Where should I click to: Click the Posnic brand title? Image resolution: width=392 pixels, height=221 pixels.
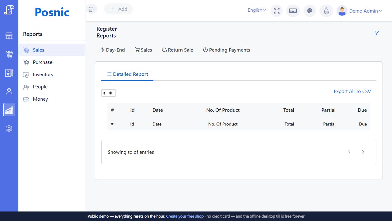52,12
